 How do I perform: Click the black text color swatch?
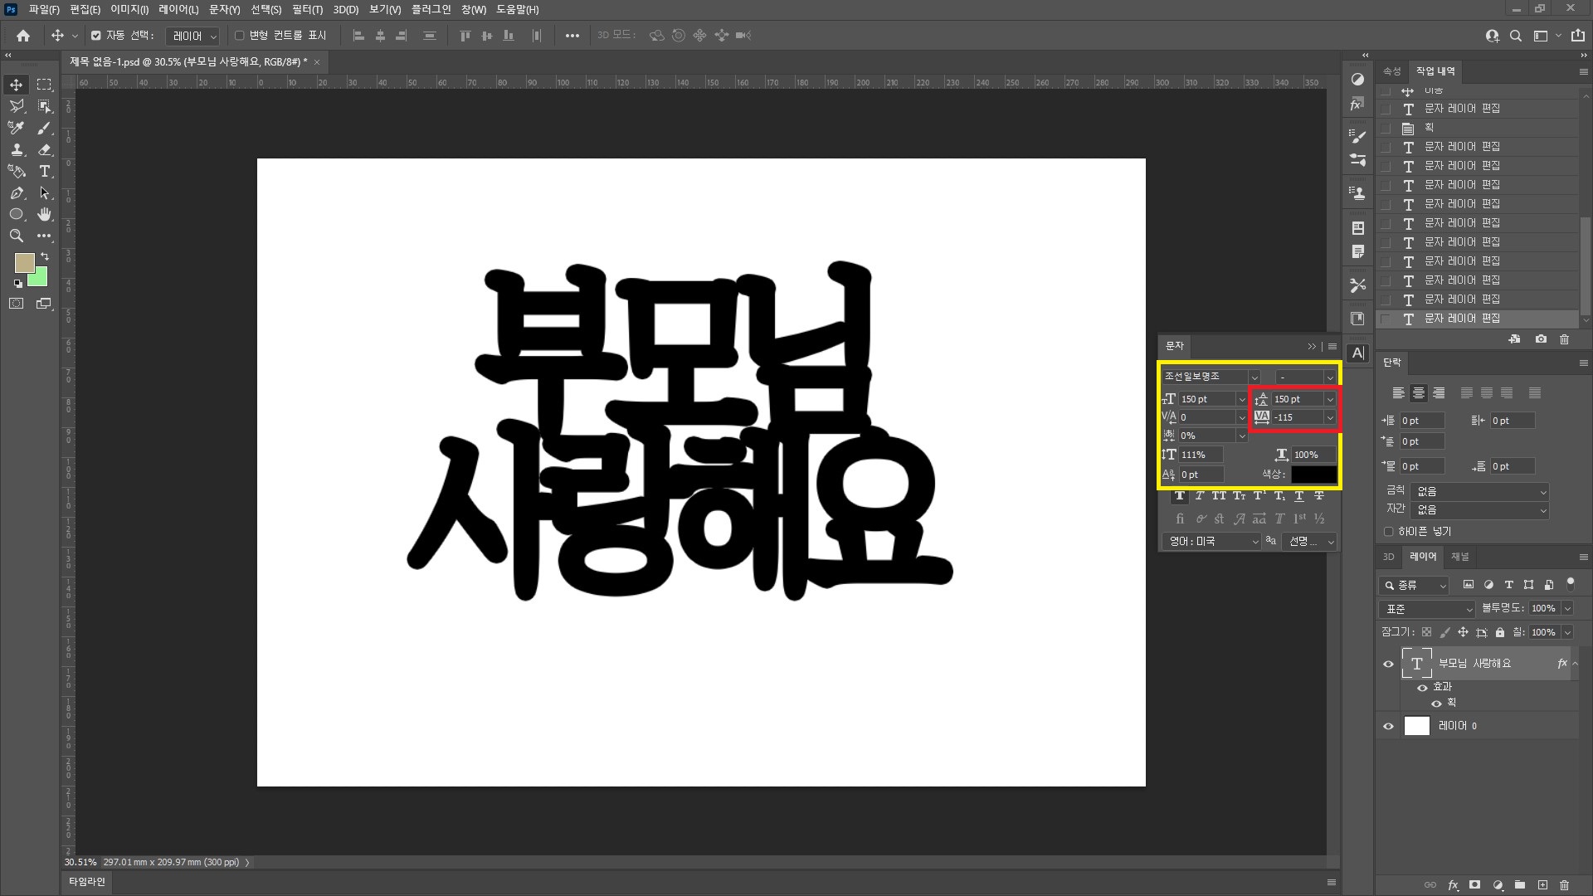(1313, 475)
